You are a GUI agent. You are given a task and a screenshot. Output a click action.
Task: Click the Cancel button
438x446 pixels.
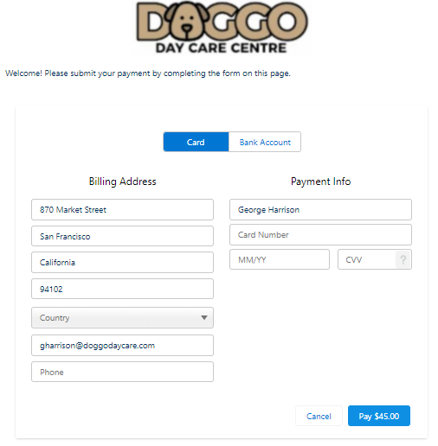pyautogui.click(x=319, y=416)
